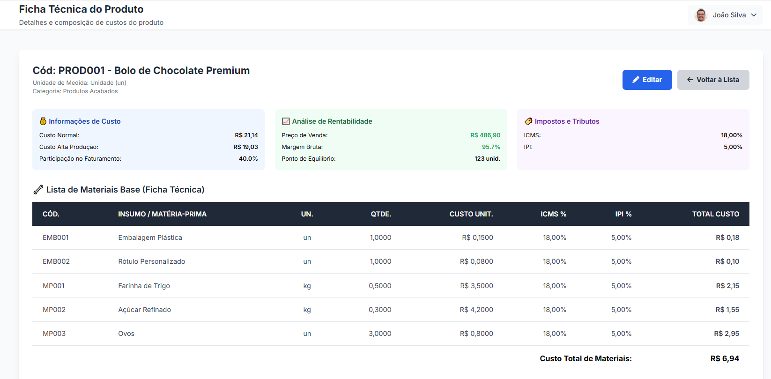Click unit cost R$ 4,2000 for Açúcar Refinado
Screen dimensions: 771x379
tap(476, 310)
